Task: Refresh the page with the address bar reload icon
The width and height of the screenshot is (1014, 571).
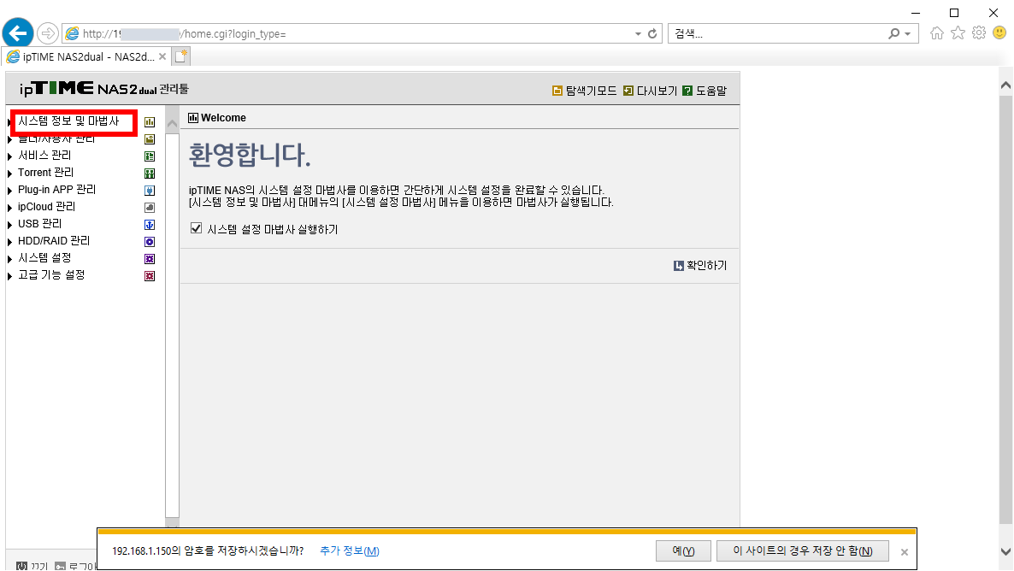Action: [652, 33]
